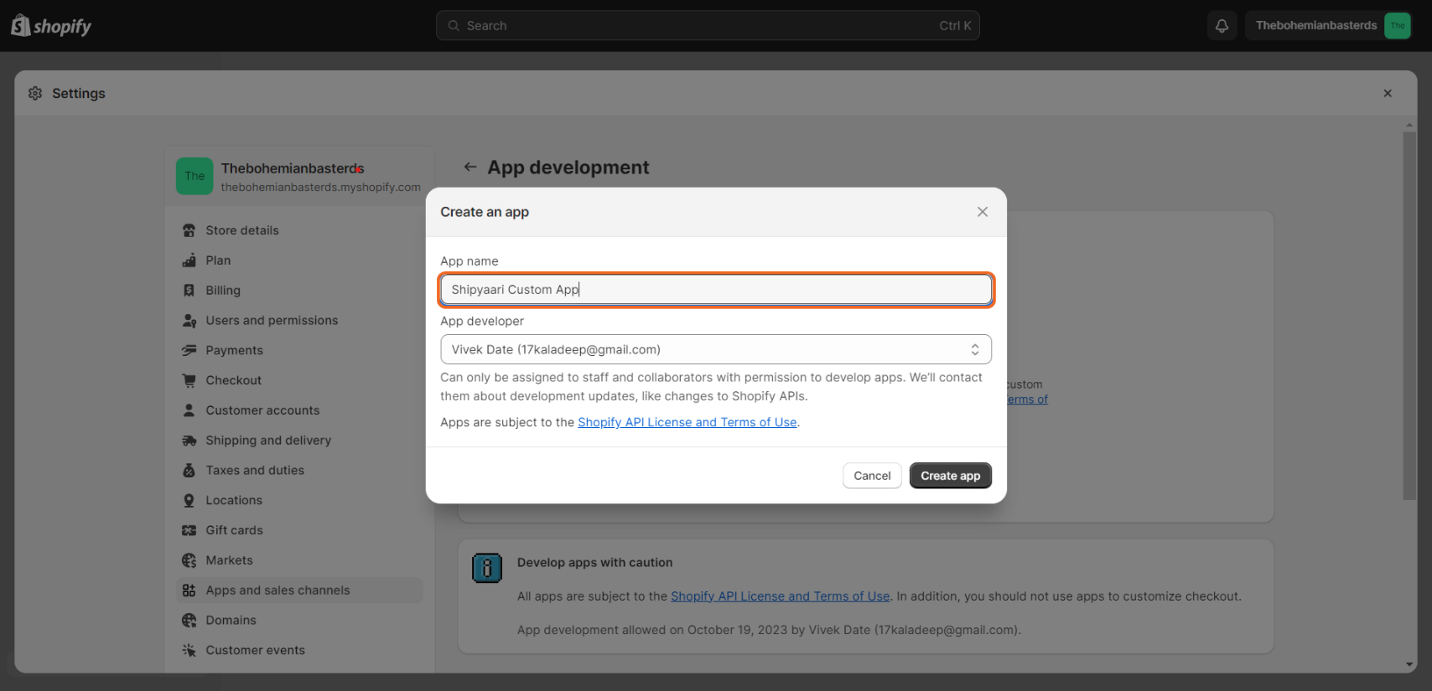Click the info icon beside Develop apps with caution
Screen dimensions: 1432x691
coord(486,568)
